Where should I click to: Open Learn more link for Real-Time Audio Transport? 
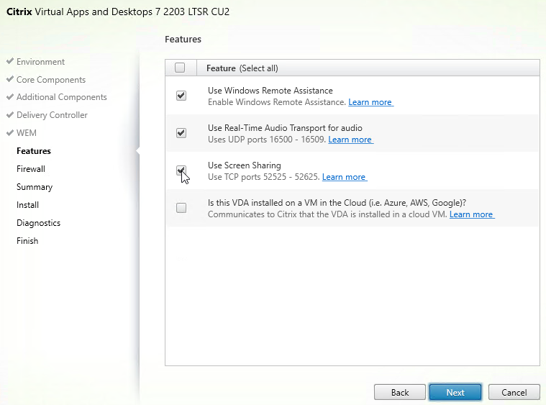(x=350, y=140)
